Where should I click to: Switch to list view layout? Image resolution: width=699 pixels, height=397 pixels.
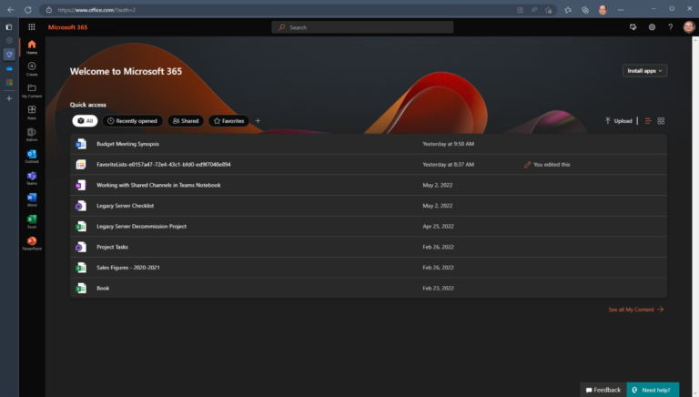[x=648, y=121]
